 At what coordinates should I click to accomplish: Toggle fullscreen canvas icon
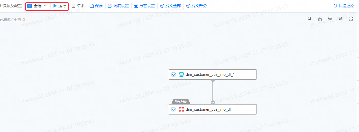351,19
